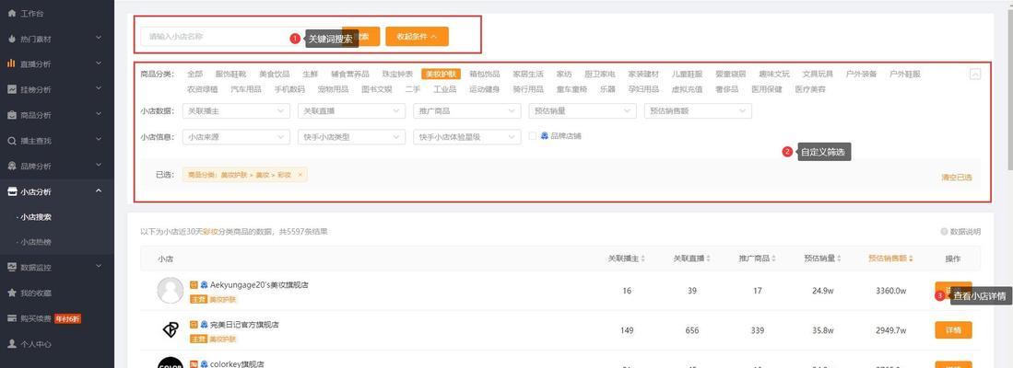The height and width of the screenshot is (368, 1013).
Task: Click Aekyungage20's store avatar
Action: pyautogui.click(x=171, y=290)
